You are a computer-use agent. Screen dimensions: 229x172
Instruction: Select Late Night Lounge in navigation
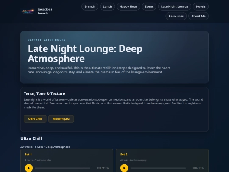coord(175,6)
